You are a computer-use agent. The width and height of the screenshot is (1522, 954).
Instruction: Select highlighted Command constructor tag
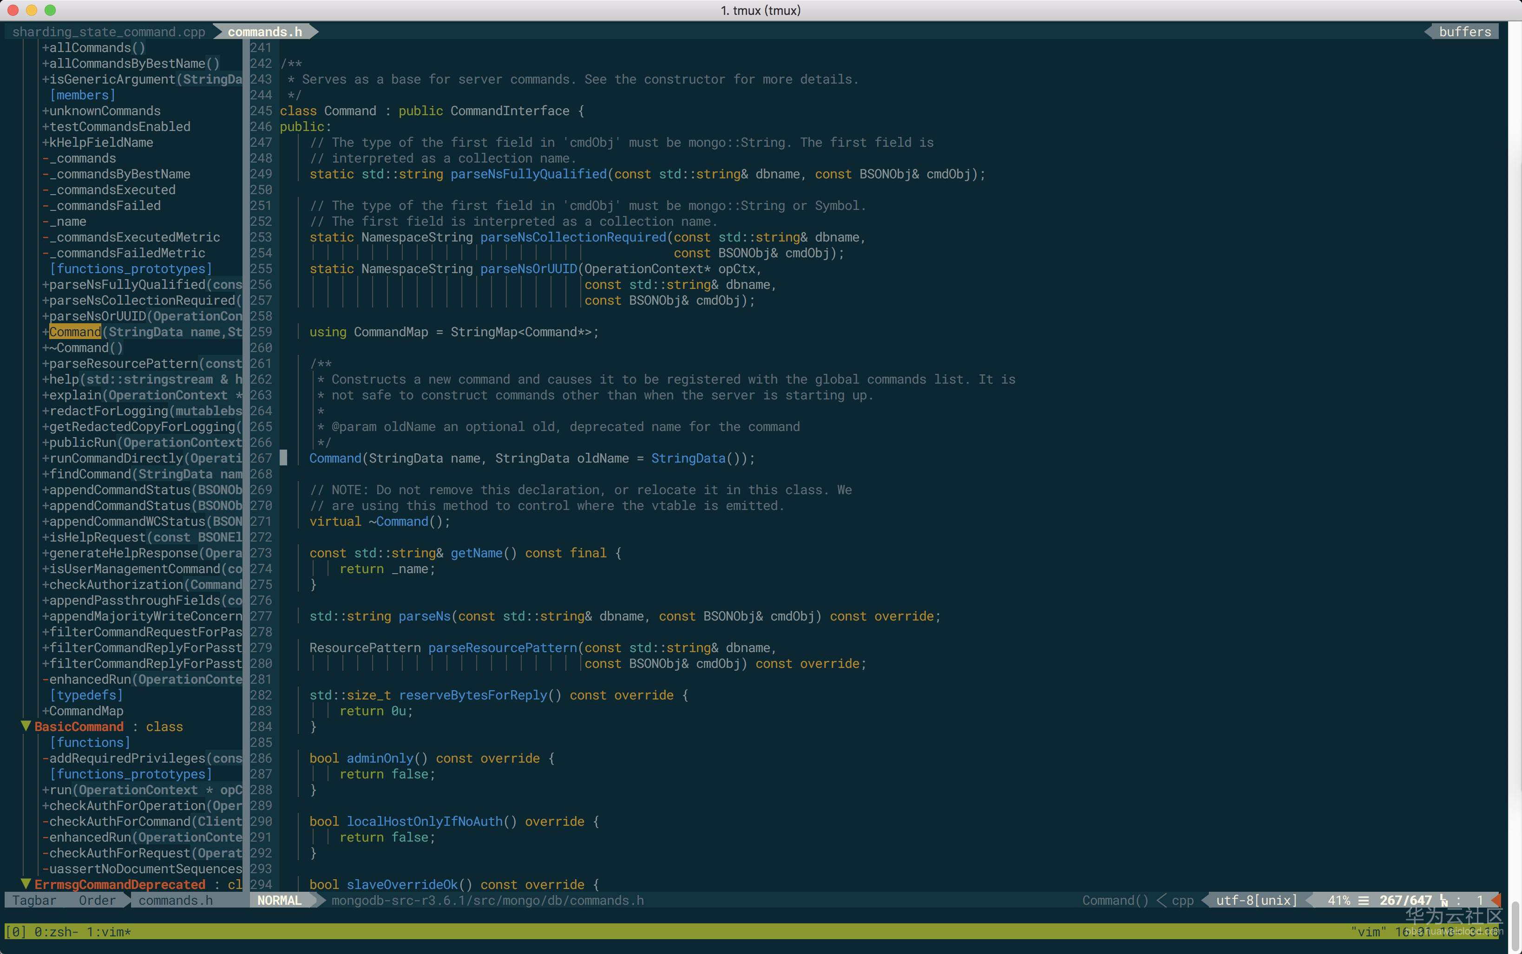coord(75,332)
